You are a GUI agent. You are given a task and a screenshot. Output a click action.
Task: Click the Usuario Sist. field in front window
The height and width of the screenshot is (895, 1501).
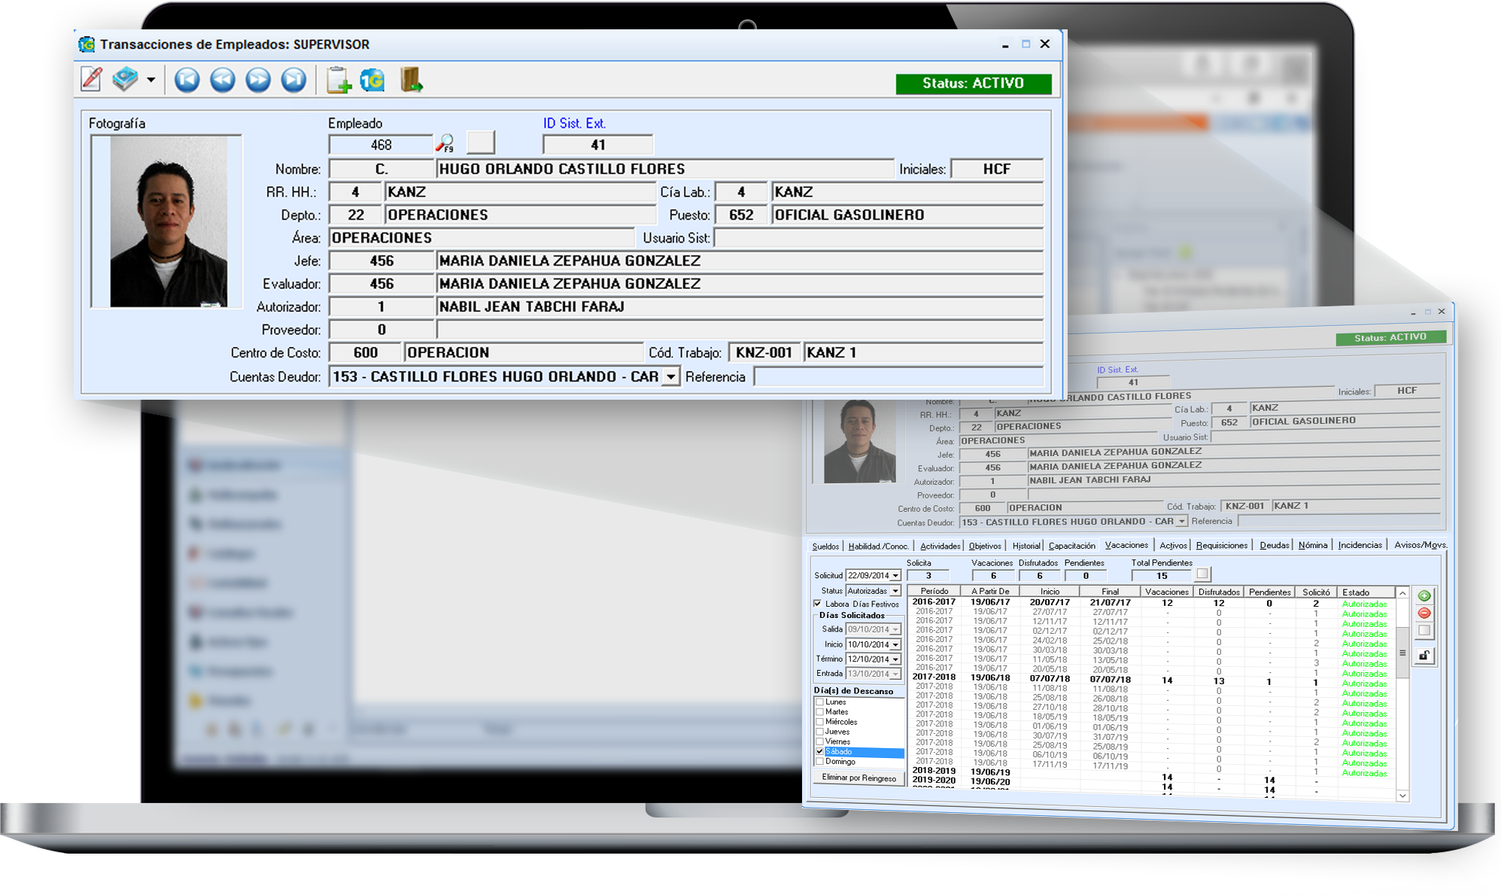click(x=878, y=238)
